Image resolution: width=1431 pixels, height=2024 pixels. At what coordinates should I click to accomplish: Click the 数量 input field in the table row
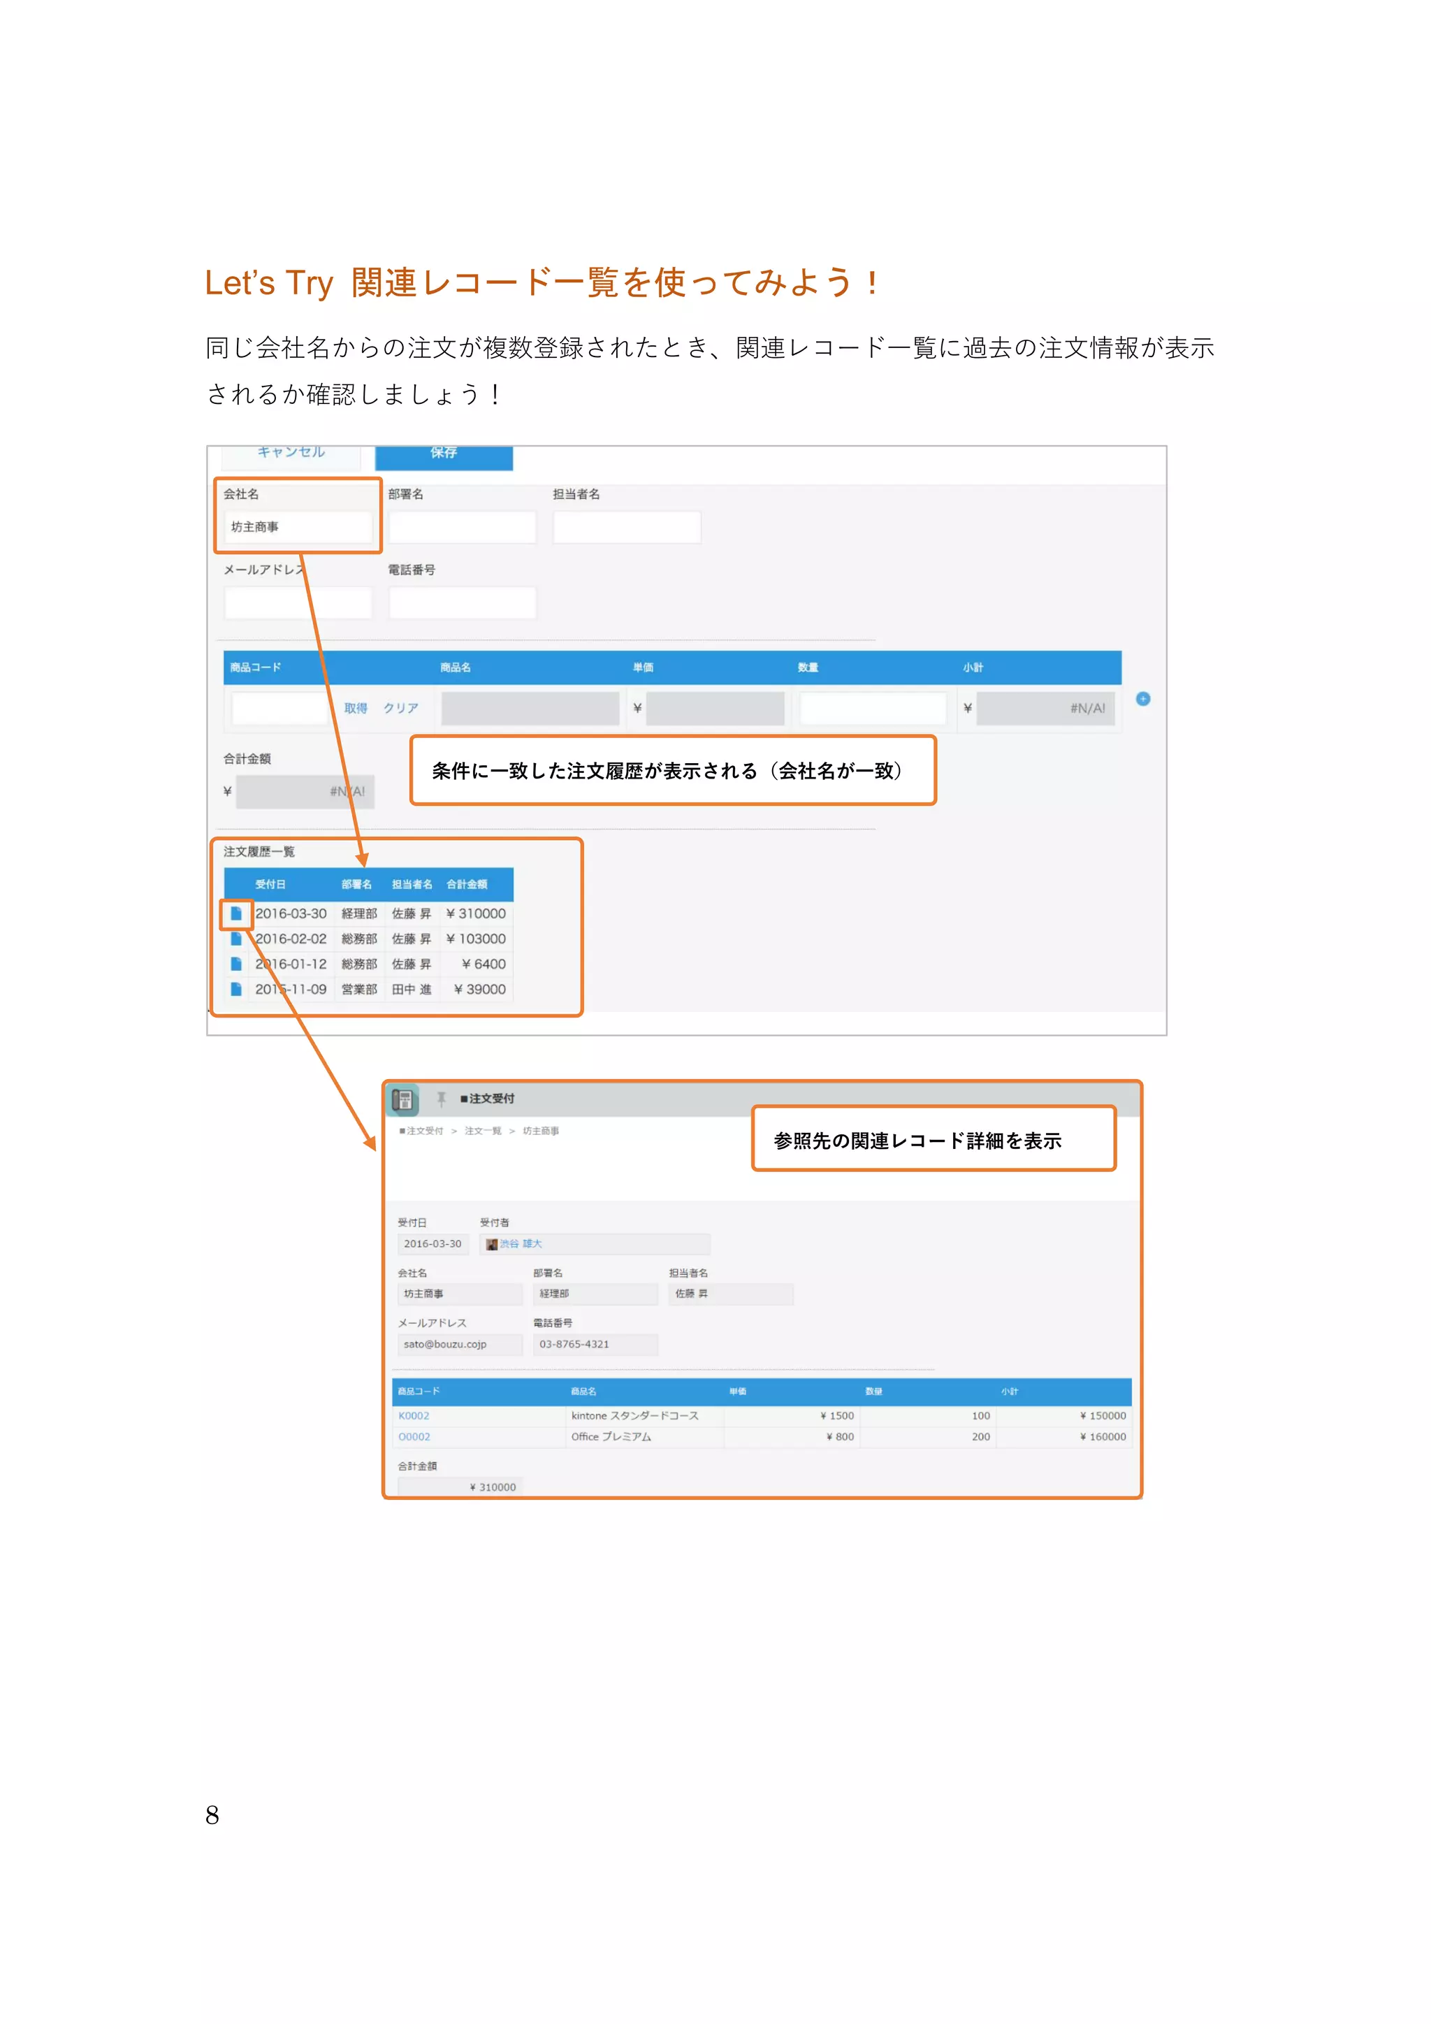(872, 709)
